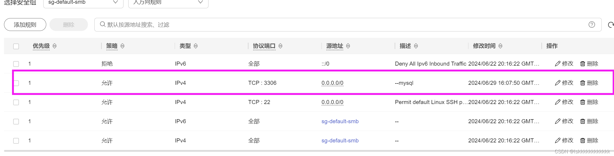Click 删除 on the TCP : 3306 rule
Viewport: 614px width, 156px height.
tap(589, 83)
